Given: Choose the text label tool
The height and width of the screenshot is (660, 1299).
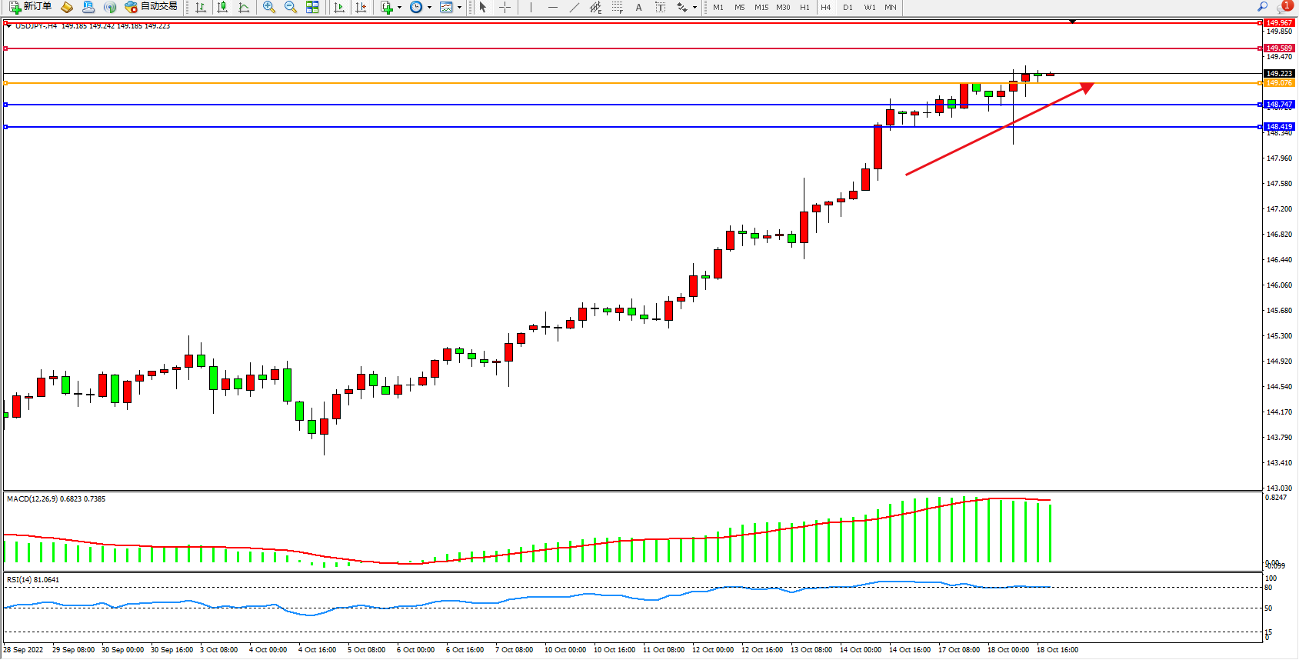Looking at the screenshot, I should coord(638,7).
